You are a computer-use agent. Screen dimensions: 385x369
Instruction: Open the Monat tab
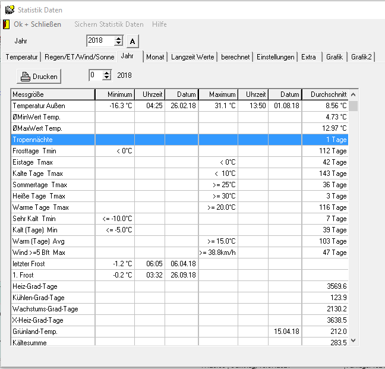[x=155, y=57]
